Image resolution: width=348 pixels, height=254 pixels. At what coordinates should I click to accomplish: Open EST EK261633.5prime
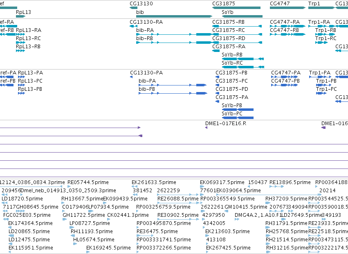[x=154, y=182]
